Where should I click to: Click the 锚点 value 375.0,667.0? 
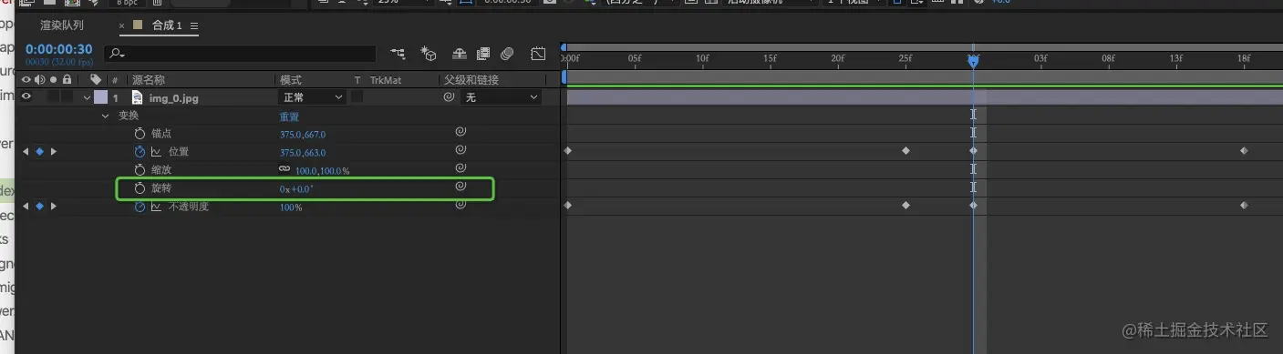click(x=303, y=135)
